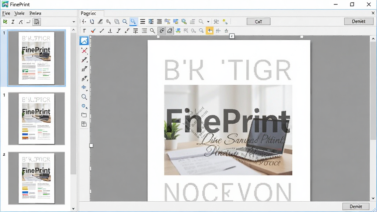Toggle the pressed shape icon next to link icon
The height and width of the screenshot is (212, 377).
[169, 31]
